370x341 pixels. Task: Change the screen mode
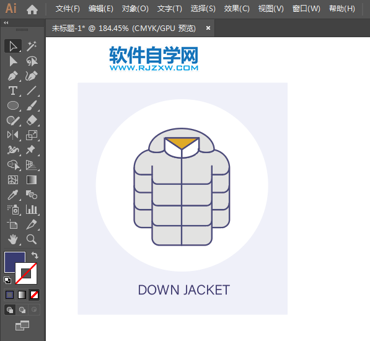(x=22, y=325)
